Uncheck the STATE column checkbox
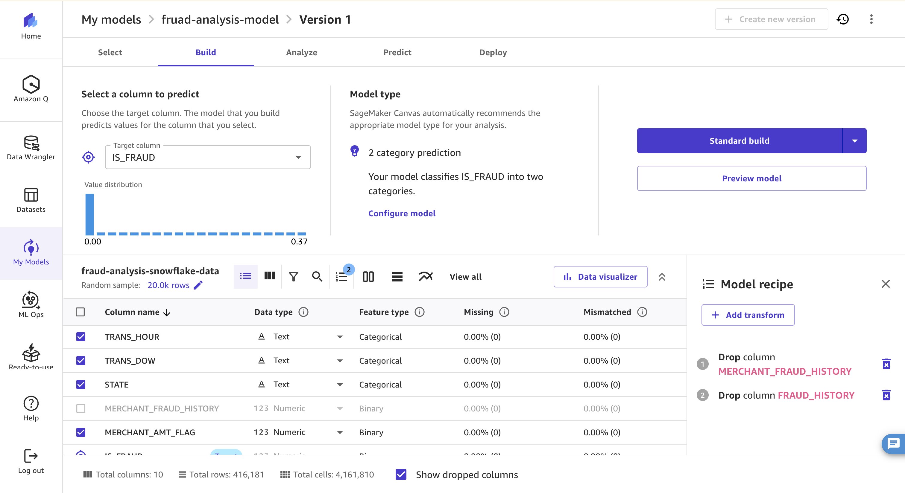Image resolution: width=905 pixels, height=493 pixels. 81,385
